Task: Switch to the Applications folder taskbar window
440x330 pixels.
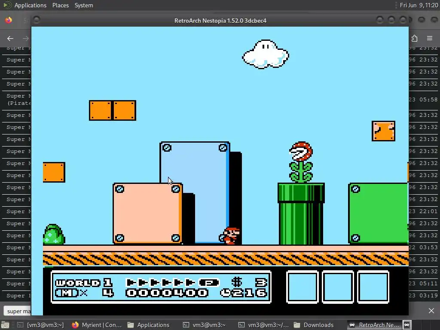Action: [x=149, y=325]
